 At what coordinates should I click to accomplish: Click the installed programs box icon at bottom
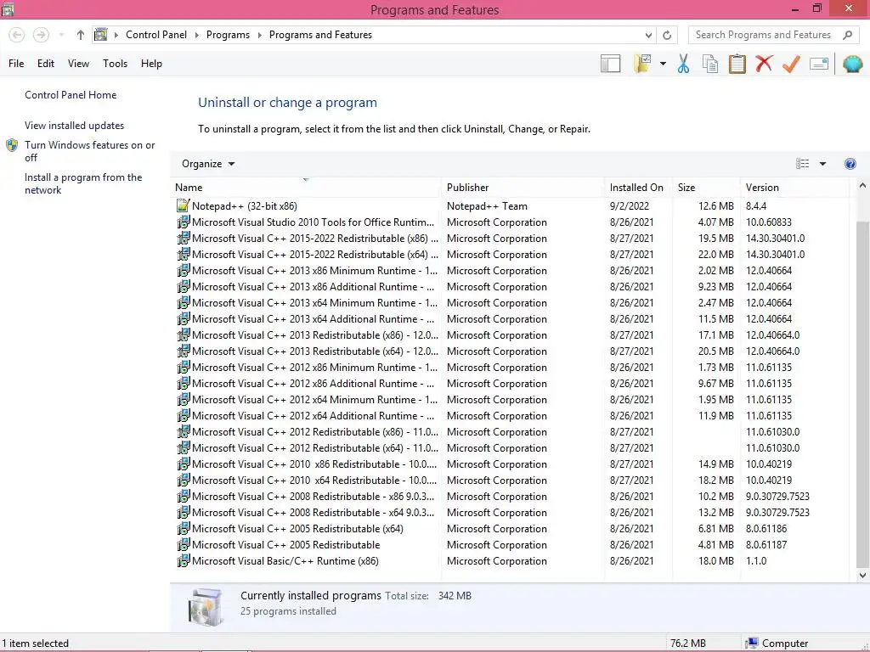tap(206, 607)
